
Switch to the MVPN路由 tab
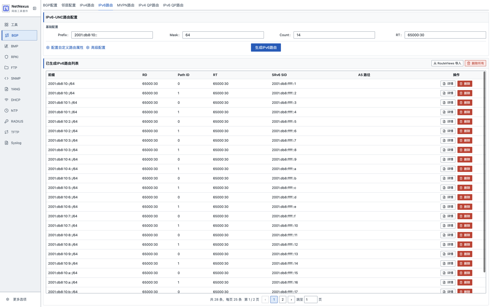pos(126,5)
